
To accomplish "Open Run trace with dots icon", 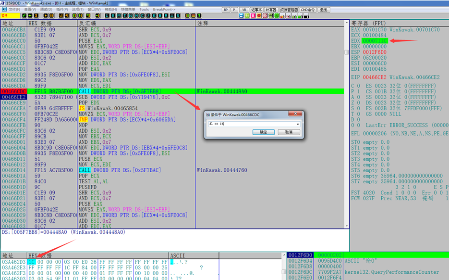I will [172, 15].
